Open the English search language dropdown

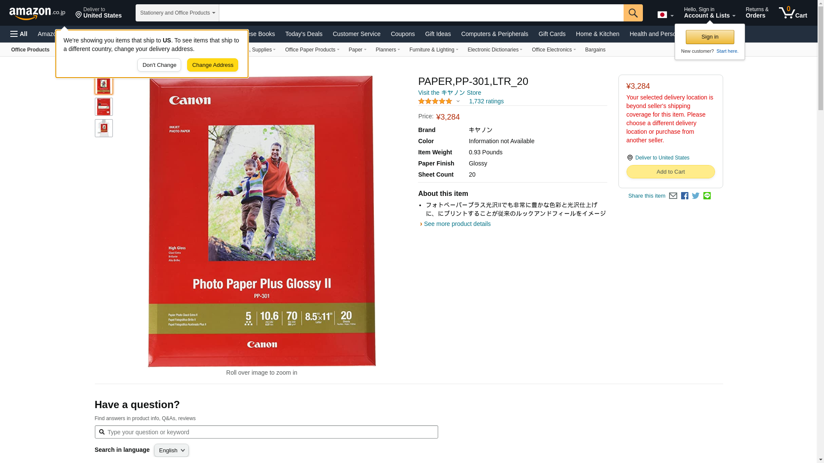171,450
